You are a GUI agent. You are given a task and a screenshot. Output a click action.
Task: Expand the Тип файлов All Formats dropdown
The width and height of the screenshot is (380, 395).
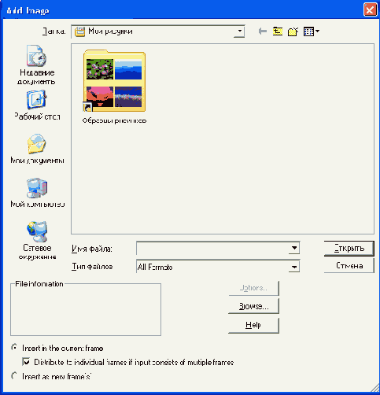294,267
